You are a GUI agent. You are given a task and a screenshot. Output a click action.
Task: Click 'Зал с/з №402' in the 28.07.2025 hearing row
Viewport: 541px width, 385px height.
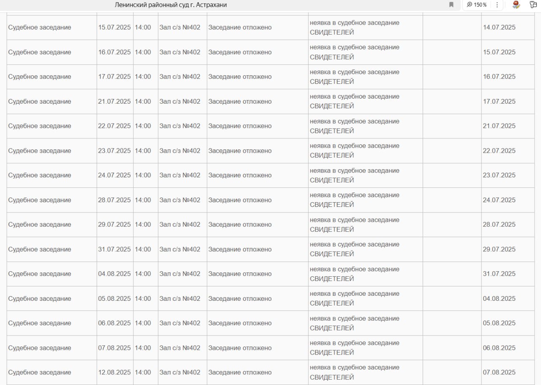point(180,200)
